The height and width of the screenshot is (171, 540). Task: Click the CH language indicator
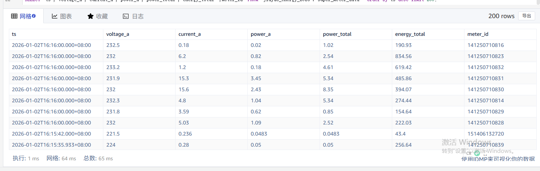469,153
